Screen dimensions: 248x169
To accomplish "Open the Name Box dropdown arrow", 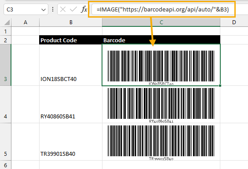I will point(44,10).
